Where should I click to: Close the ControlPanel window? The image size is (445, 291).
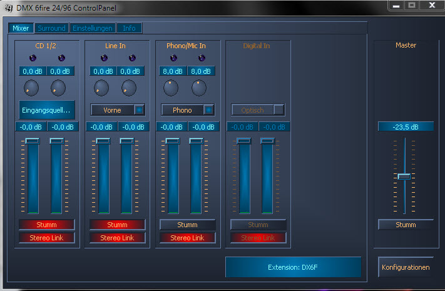[x=432, y=5]
